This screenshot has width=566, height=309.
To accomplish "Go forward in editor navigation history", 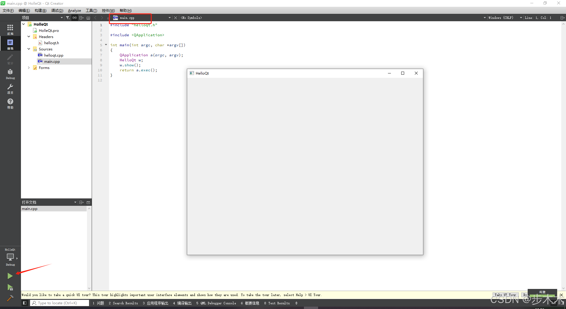I will point(102,18).
